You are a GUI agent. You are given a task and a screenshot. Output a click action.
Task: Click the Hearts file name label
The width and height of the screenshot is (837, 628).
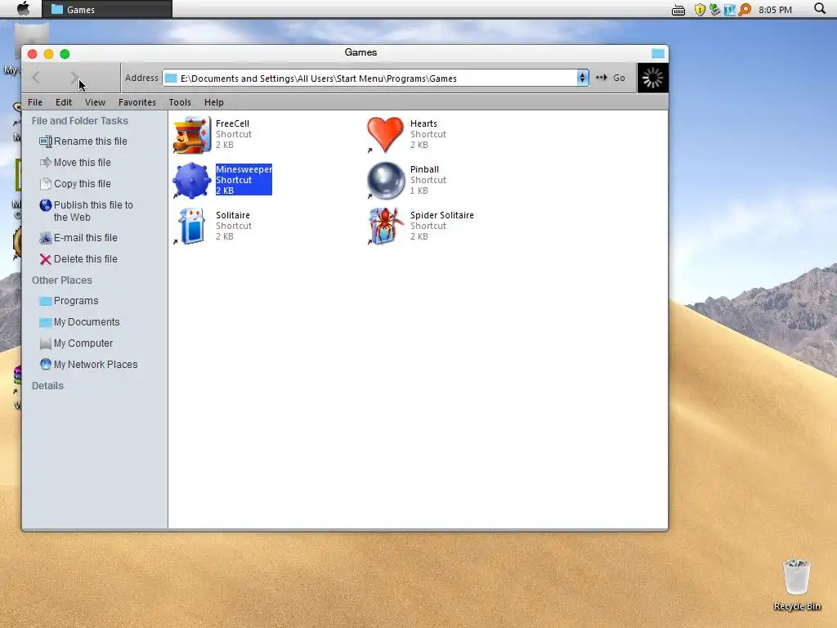tap(423, 123)
